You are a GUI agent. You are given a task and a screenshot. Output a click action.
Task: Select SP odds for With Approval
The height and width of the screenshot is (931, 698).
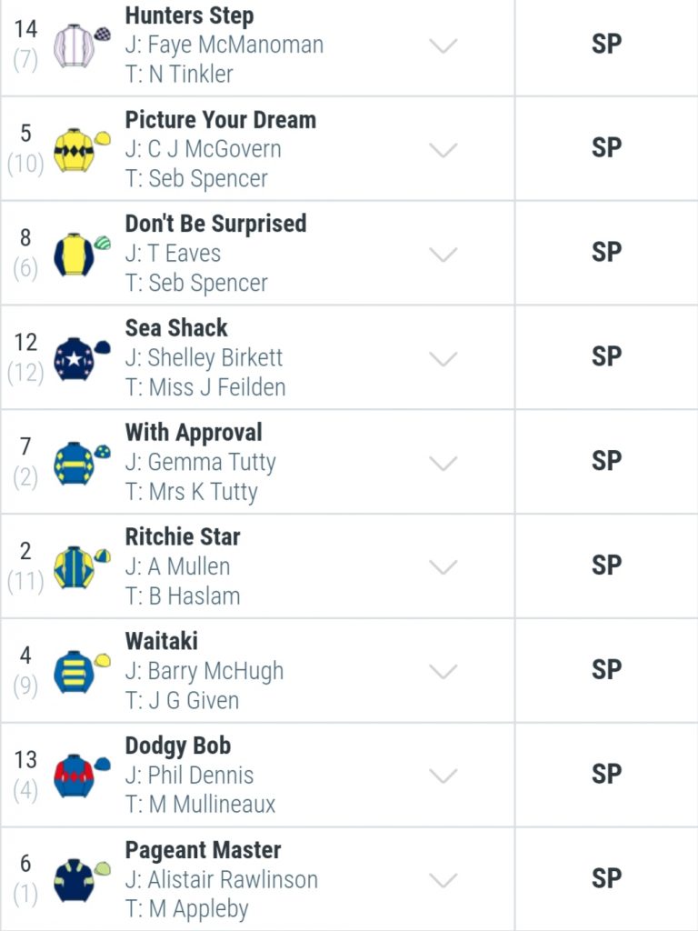point(606,461)
